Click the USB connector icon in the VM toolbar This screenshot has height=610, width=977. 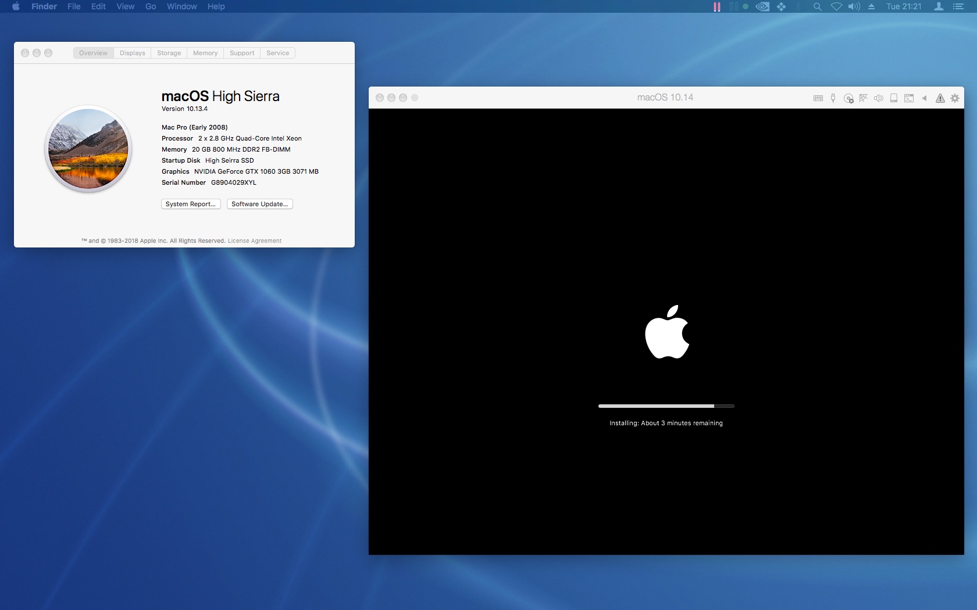coord(833,98)
